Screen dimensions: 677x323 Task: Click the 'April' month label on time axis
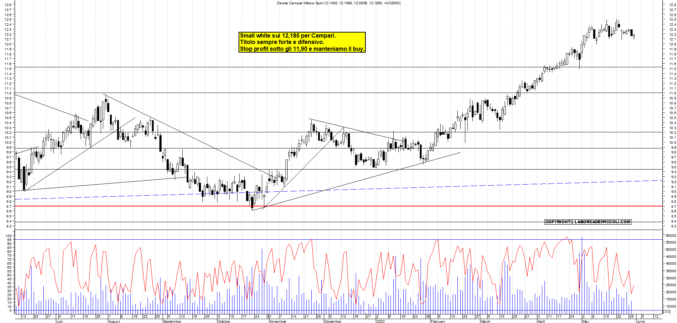point(541,321)
